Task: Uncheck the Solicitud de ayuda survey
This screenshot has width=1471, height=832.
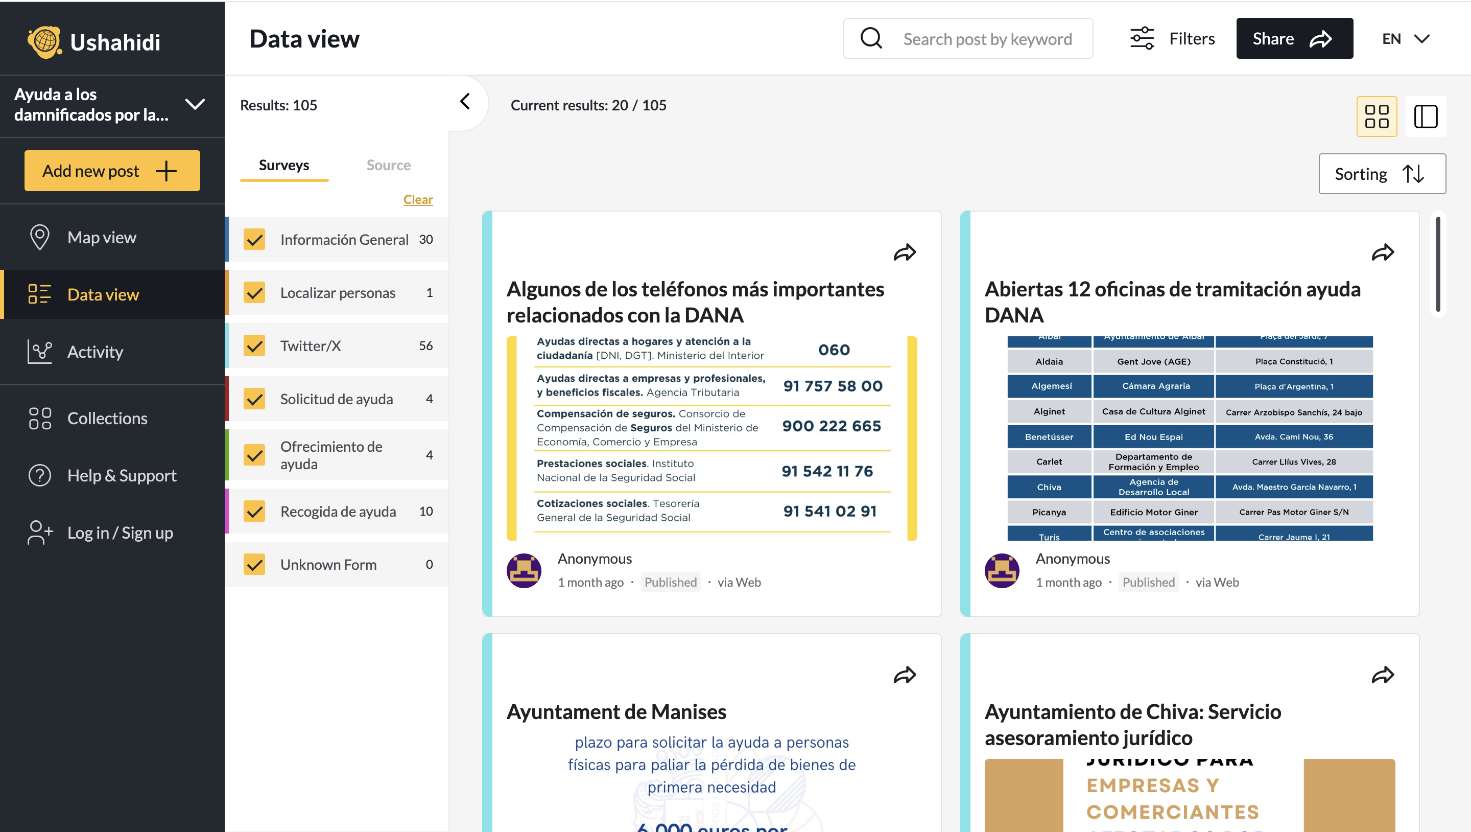Action: (x=254, y=398)
